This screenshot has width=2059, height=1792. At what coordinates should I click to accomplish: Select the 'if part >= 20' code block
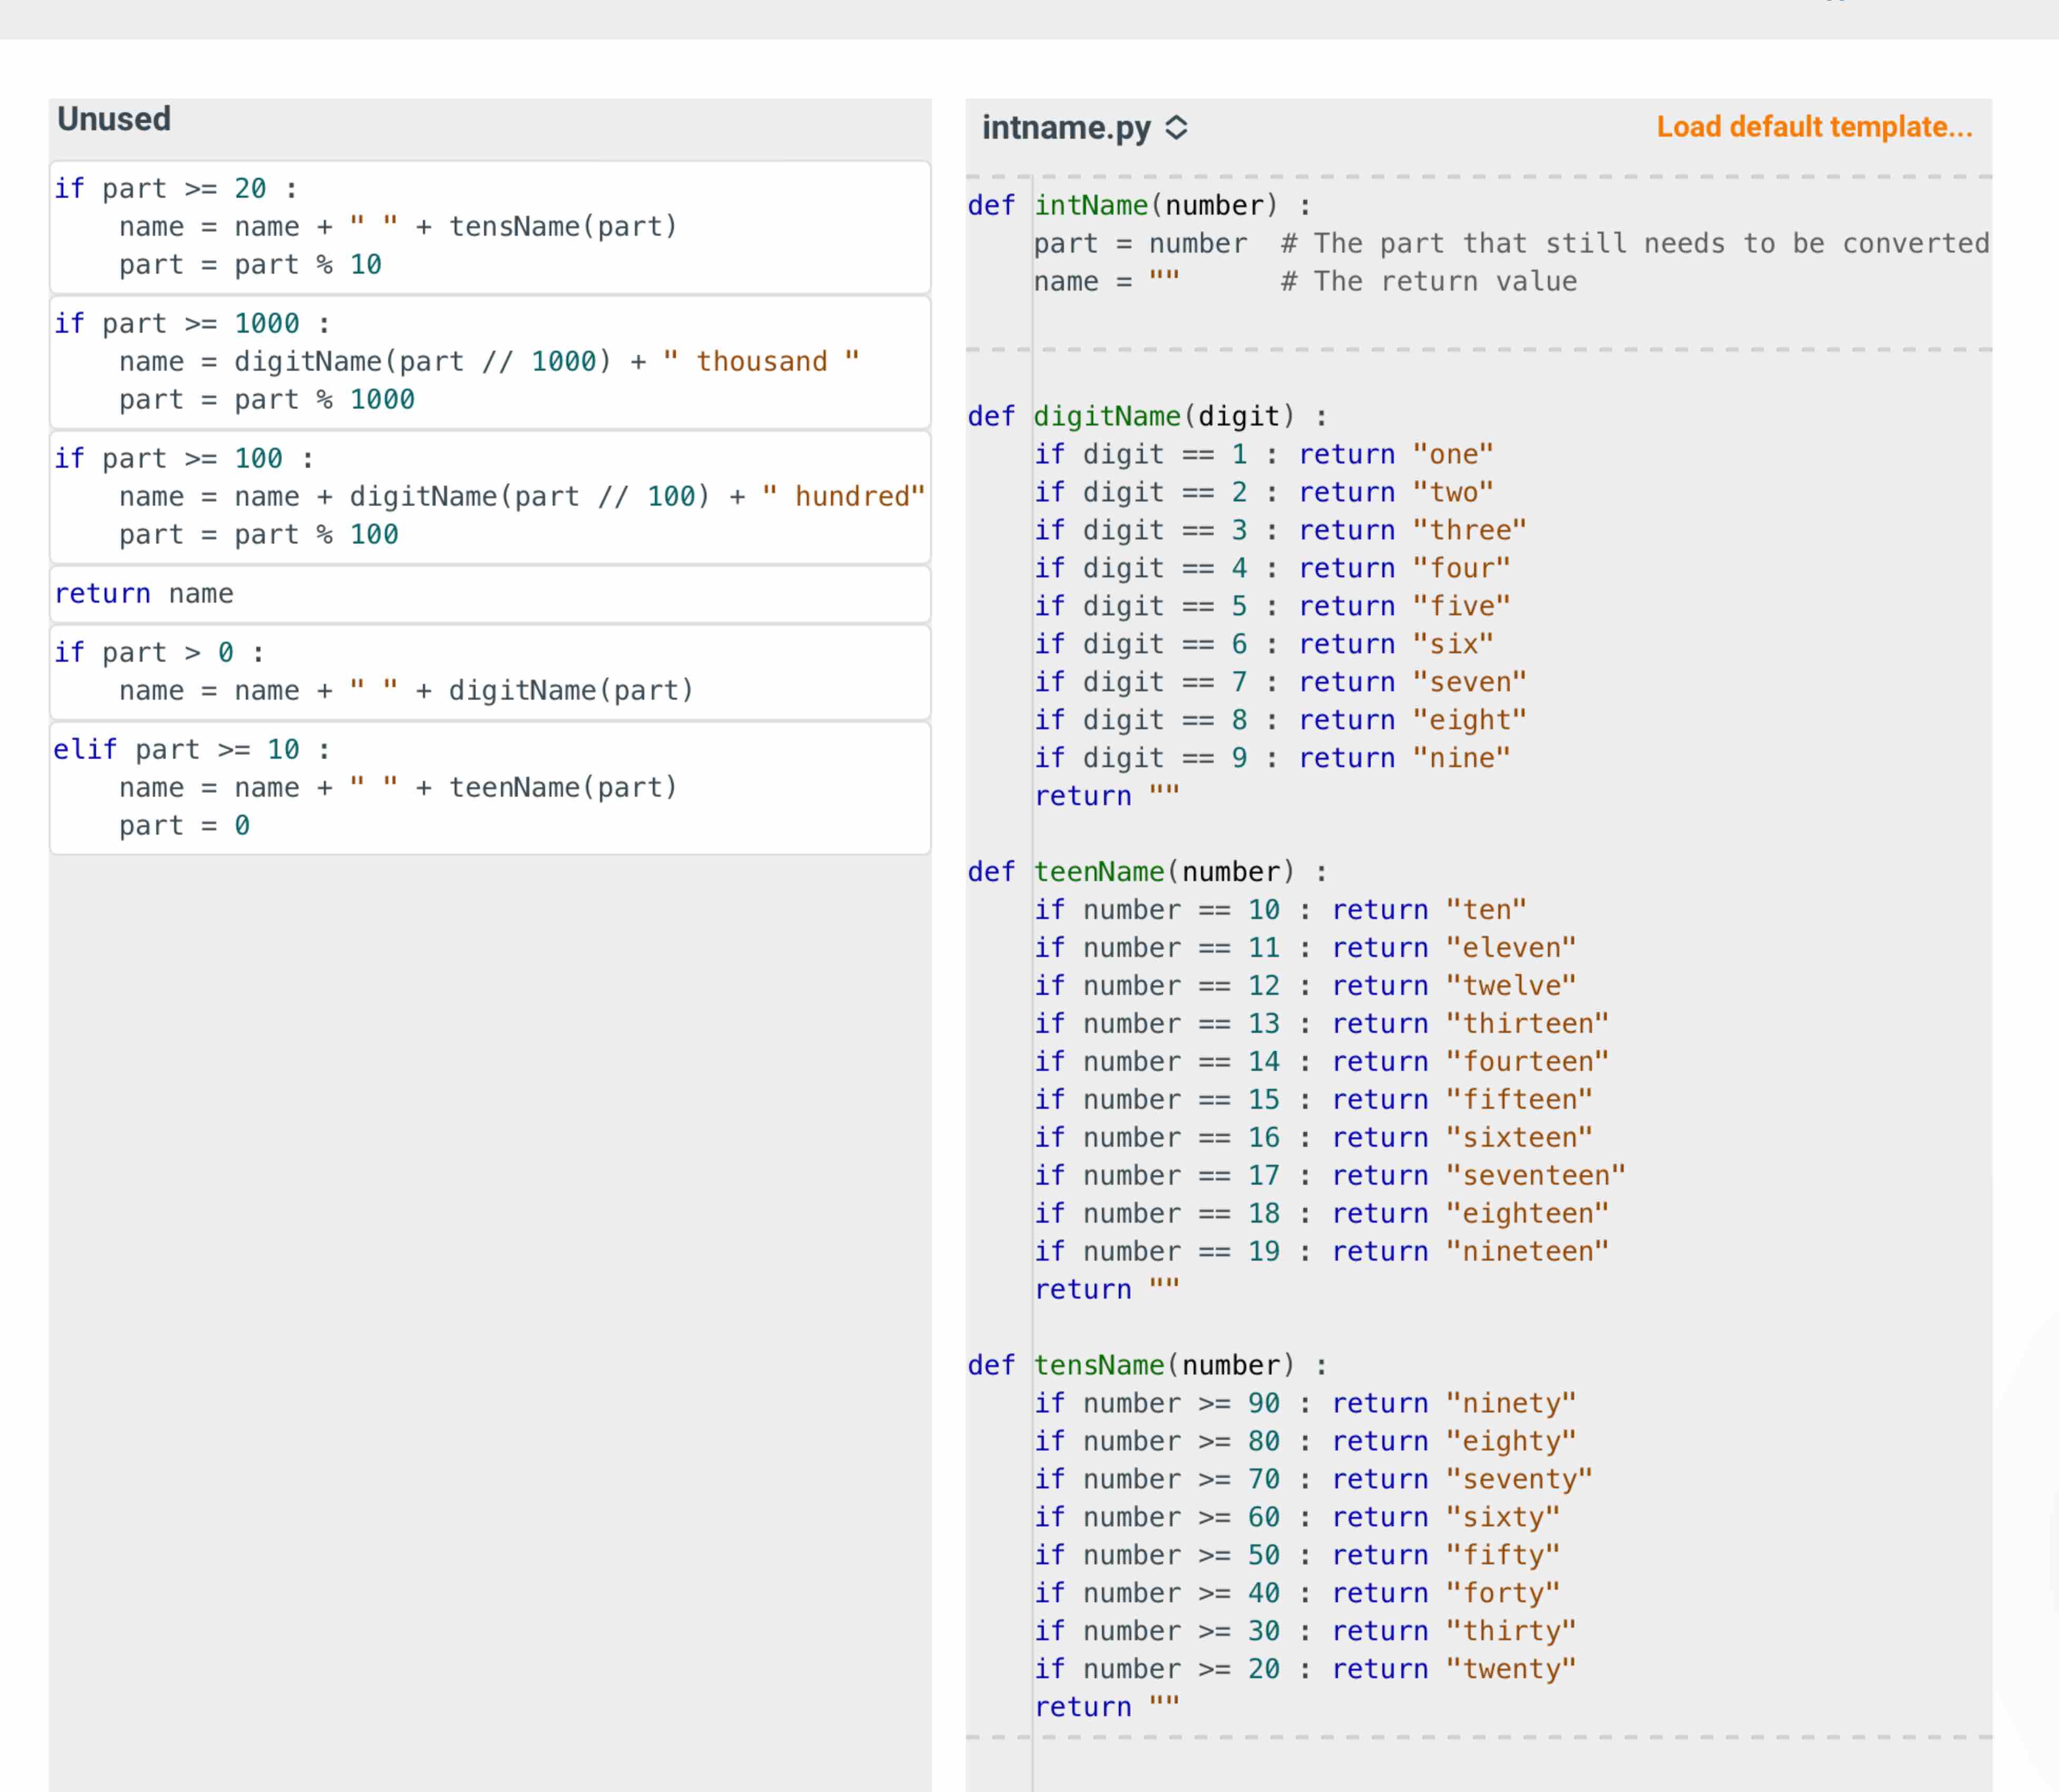[490, 226]
